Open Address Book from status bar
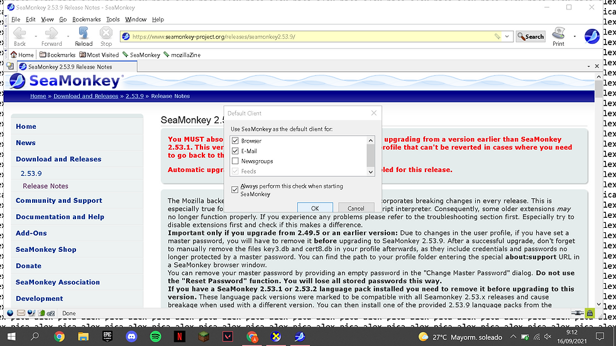 pos(41,313)
